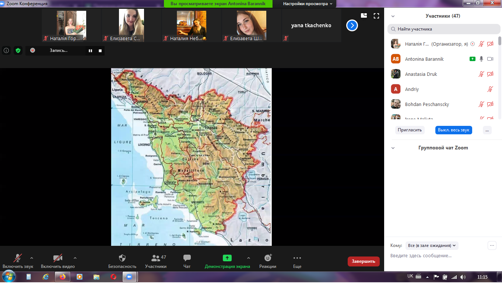The height and width of the screenshot is (283, 502).
Task: Click Bohdan Peschanscky's disabled camera icon
Action: 490,104
